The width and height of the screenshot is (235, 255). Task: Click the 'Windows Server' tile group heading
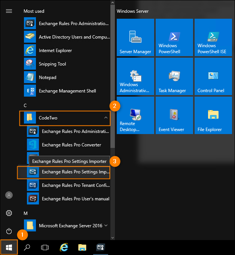(x=132, y=11)
